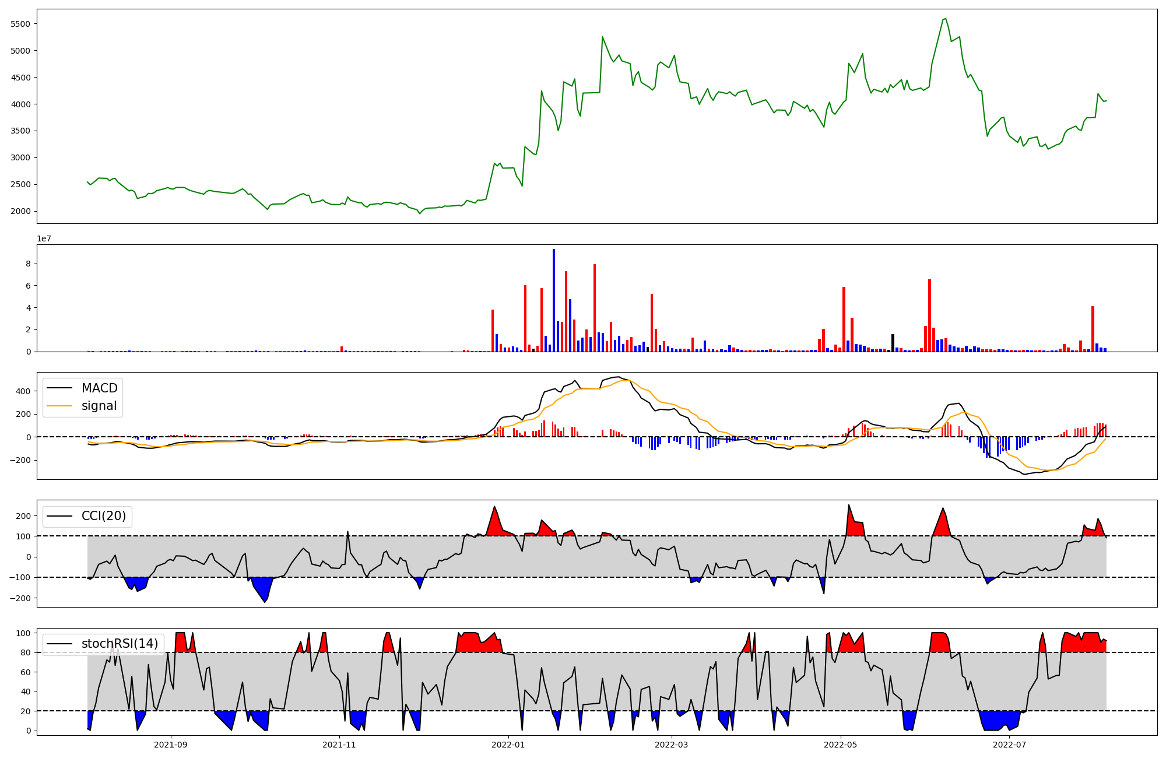Click the MACD legend label
The width and height of the screenshot is (1166, 758).
tap(99, 388)
